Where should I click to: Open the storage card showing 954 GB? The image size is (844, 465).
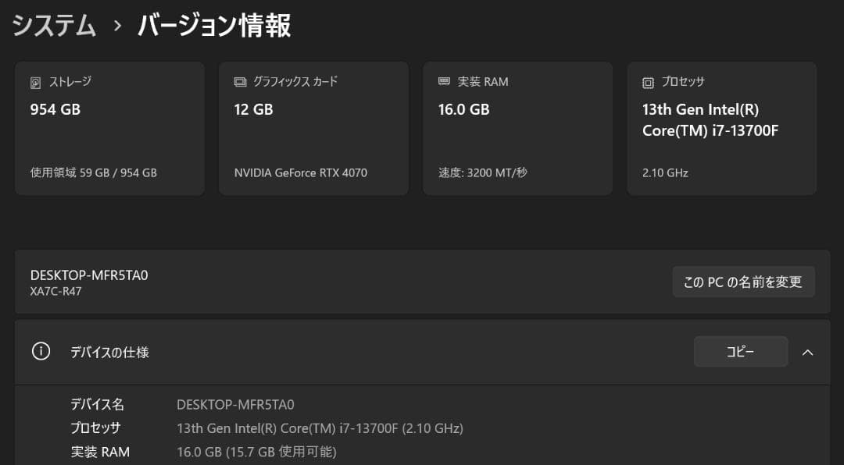[x=109, y=128]
